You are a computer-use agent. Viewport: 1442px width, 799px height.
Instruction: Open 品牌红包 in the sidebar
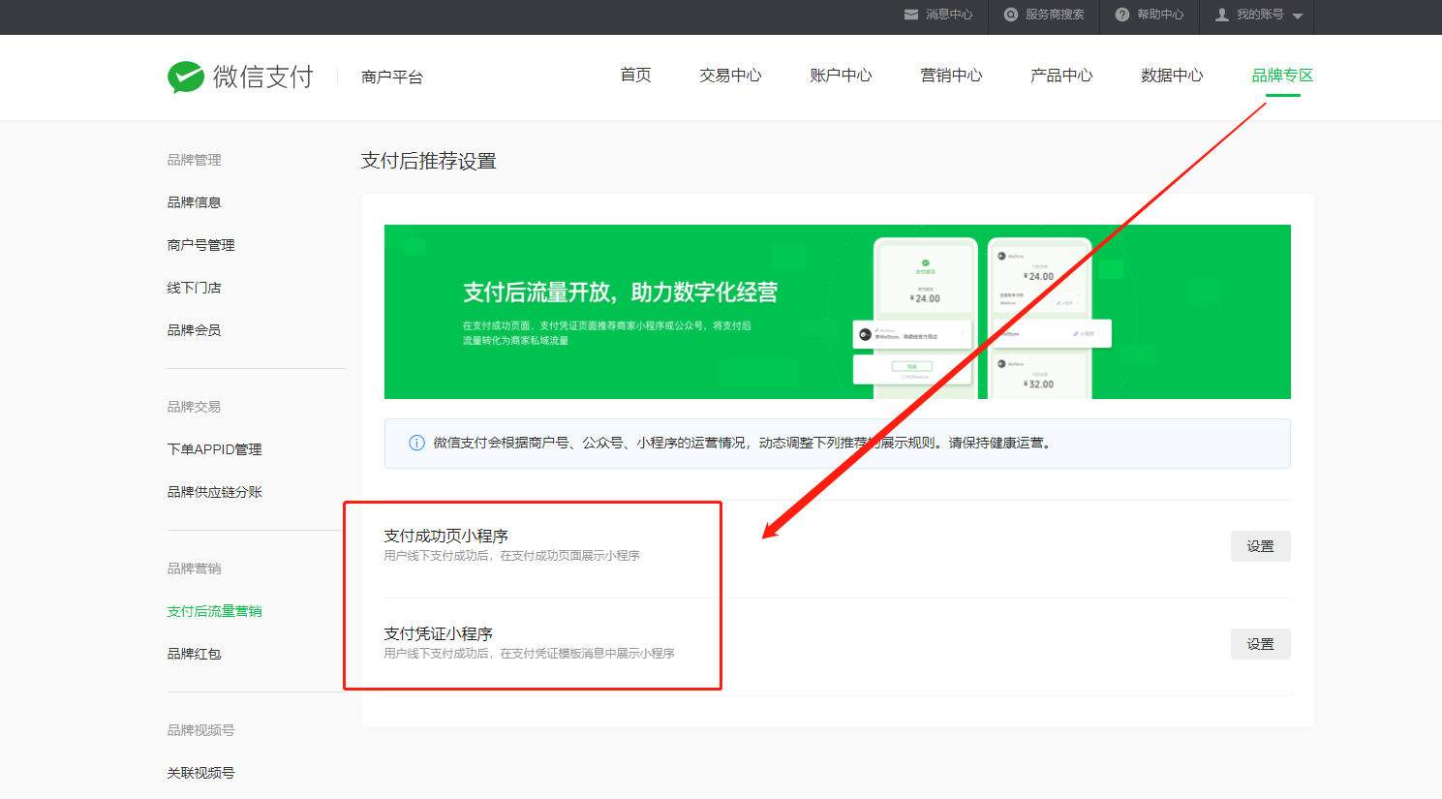[194, 654]
